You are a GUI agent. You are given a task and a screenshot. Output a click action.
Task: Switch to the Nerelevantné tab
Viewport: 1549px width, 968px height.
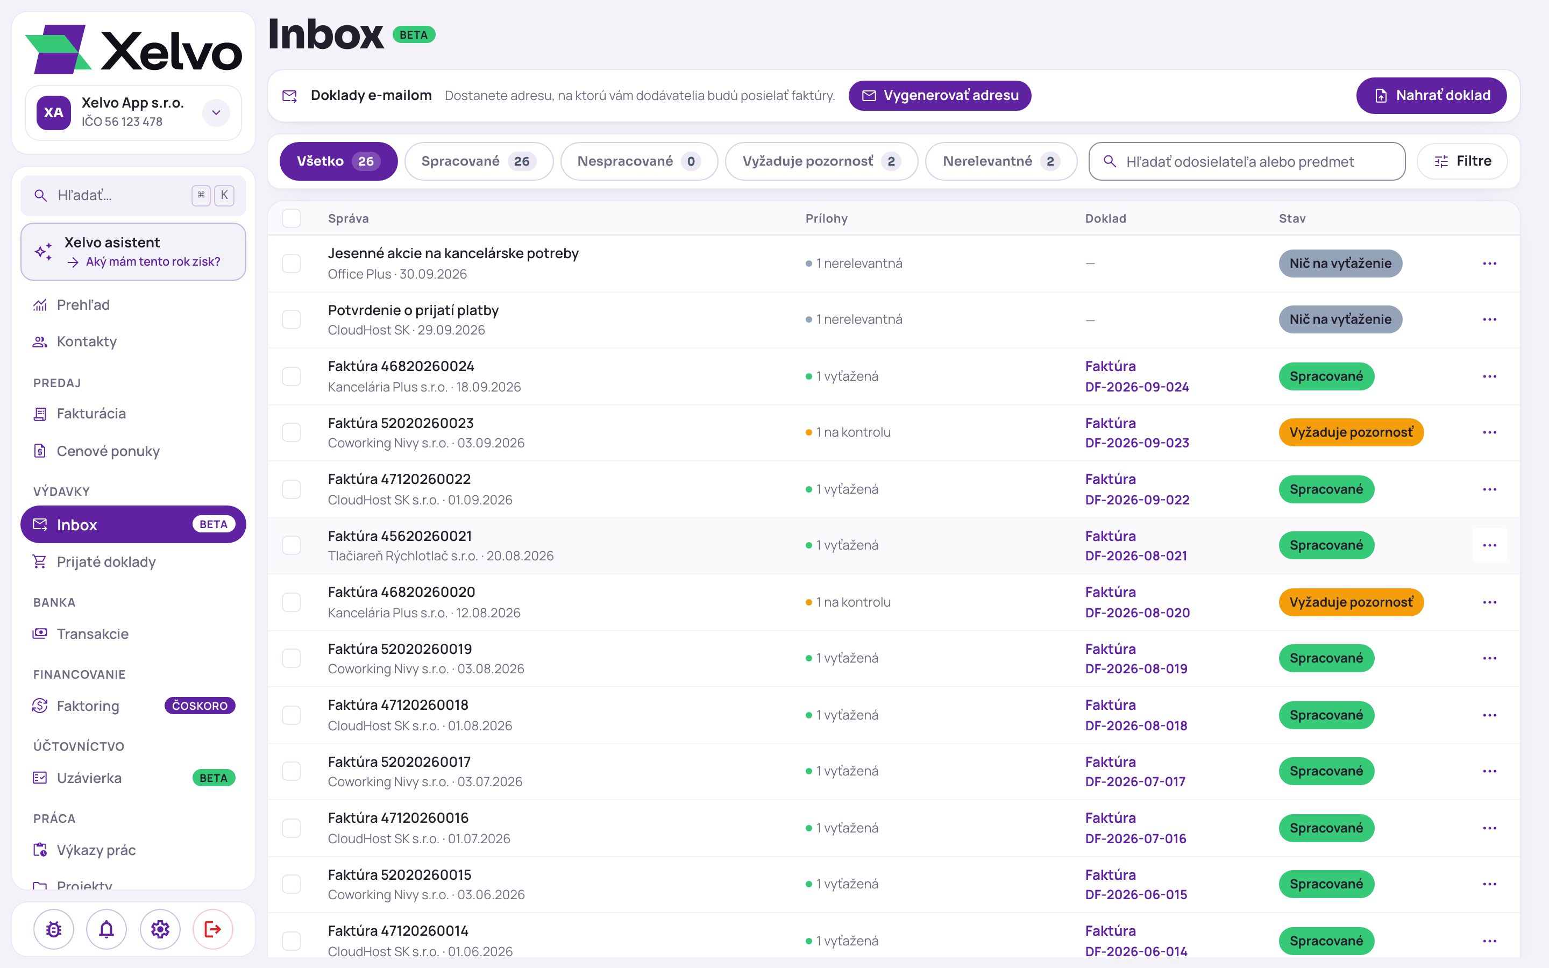[1001, 161]
